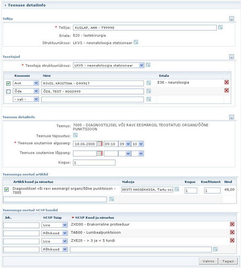Open the '- vali -' Koosseis dropdown
The height and width of the screenshot is (268, 241).
point(26,99)
